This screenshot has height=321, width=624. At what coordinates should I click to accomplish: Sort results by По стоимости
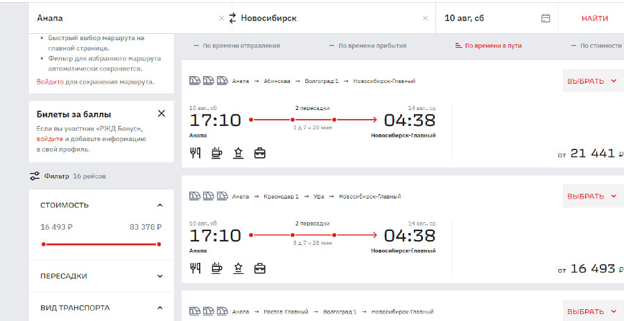coord(596,46)
